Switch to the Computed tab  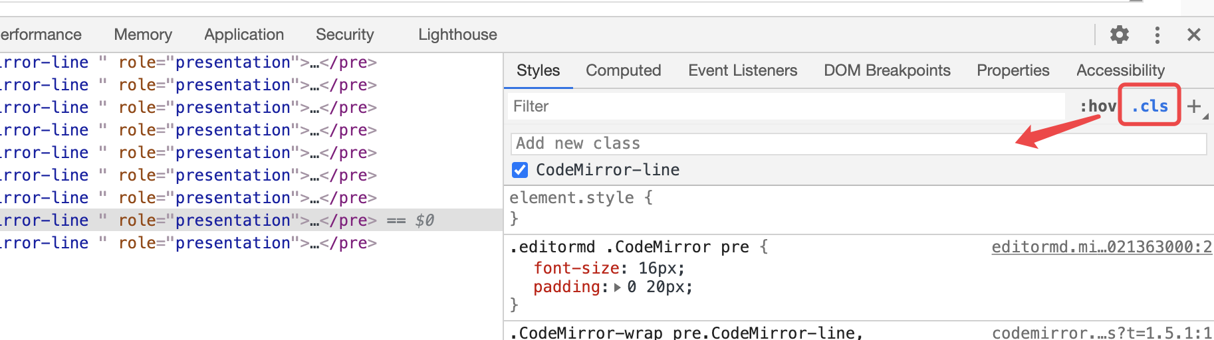tap(623, 70)
